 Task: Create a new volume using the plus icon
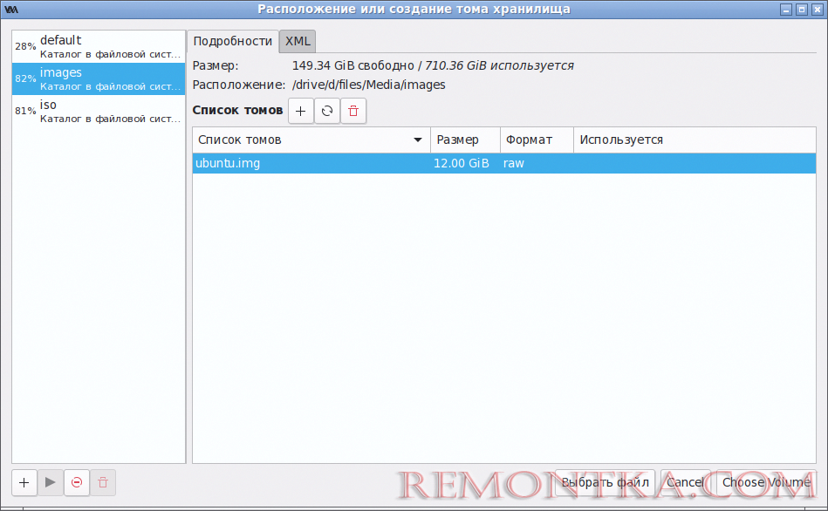300,111
